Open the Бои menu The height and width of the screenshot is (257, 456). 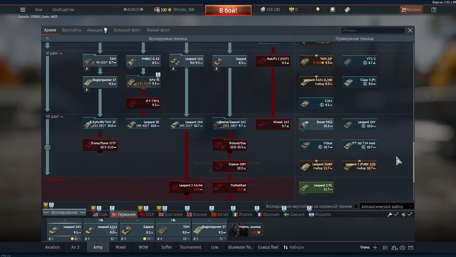(39, 10)
